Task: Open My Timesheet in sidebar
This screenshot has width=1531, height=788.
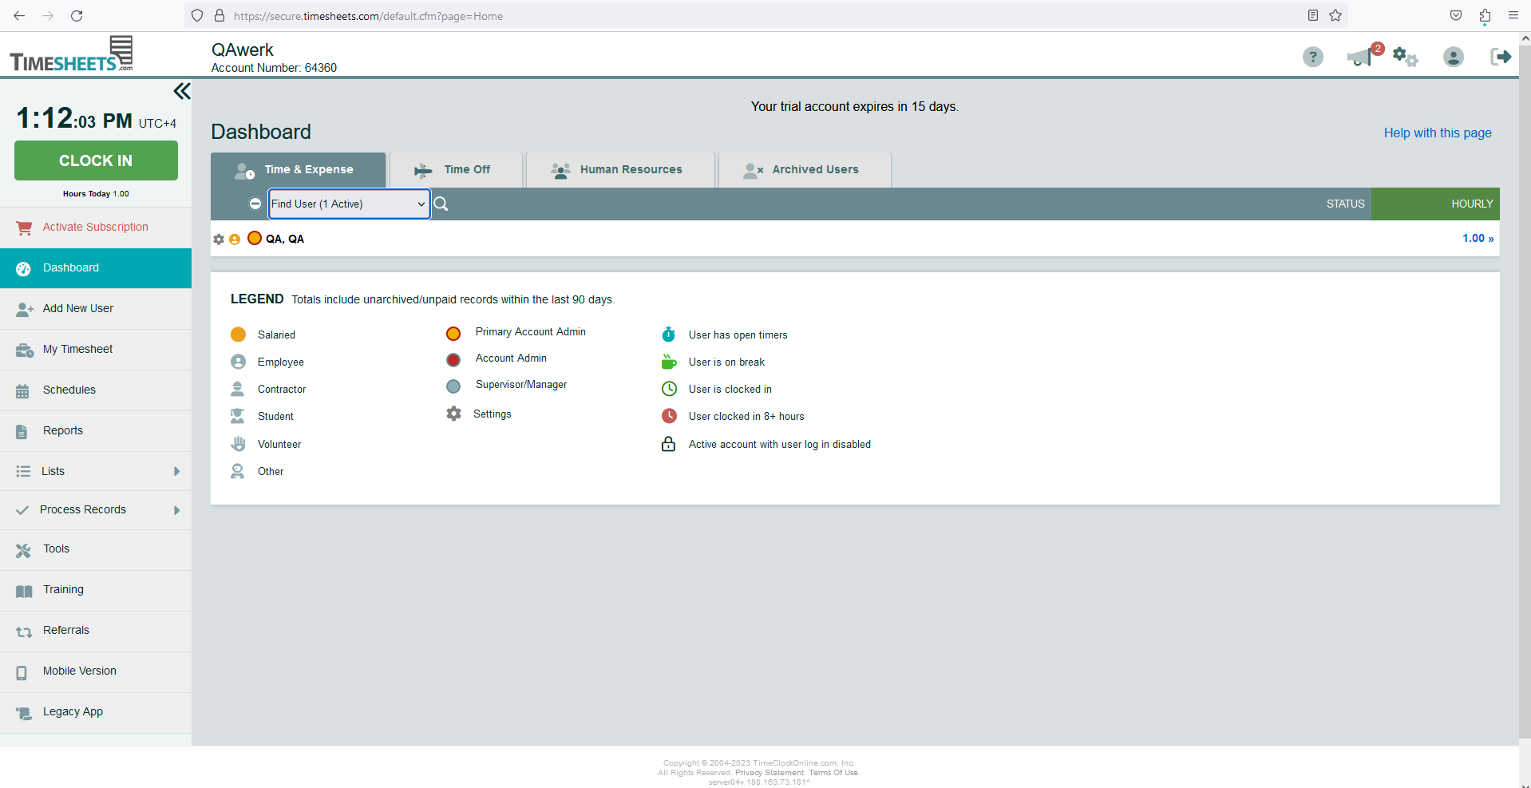Action: click(x=96, y=350)
